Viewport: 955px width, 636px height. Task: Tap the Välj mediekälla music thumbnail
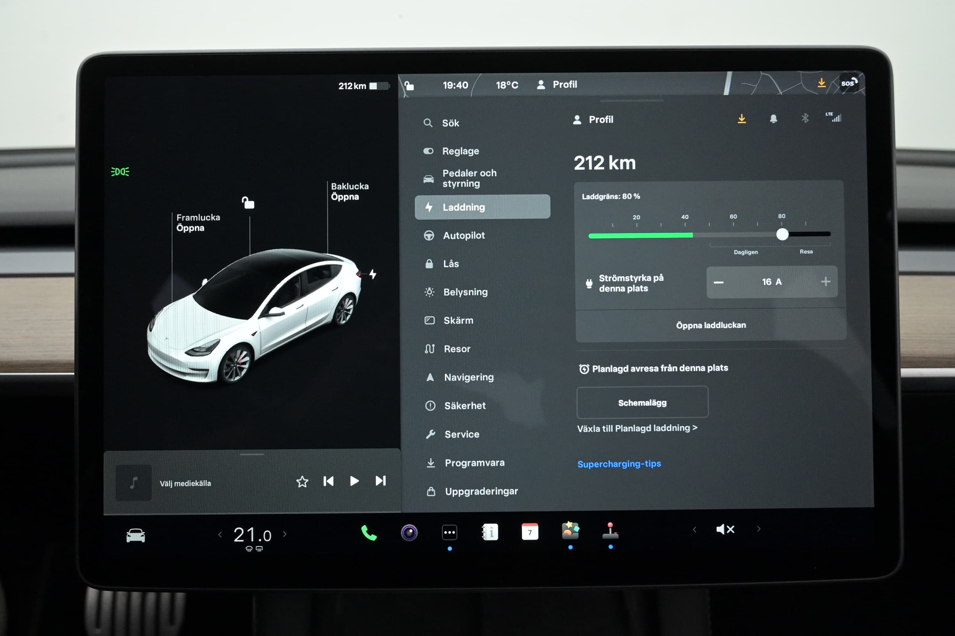click(134, 483)
